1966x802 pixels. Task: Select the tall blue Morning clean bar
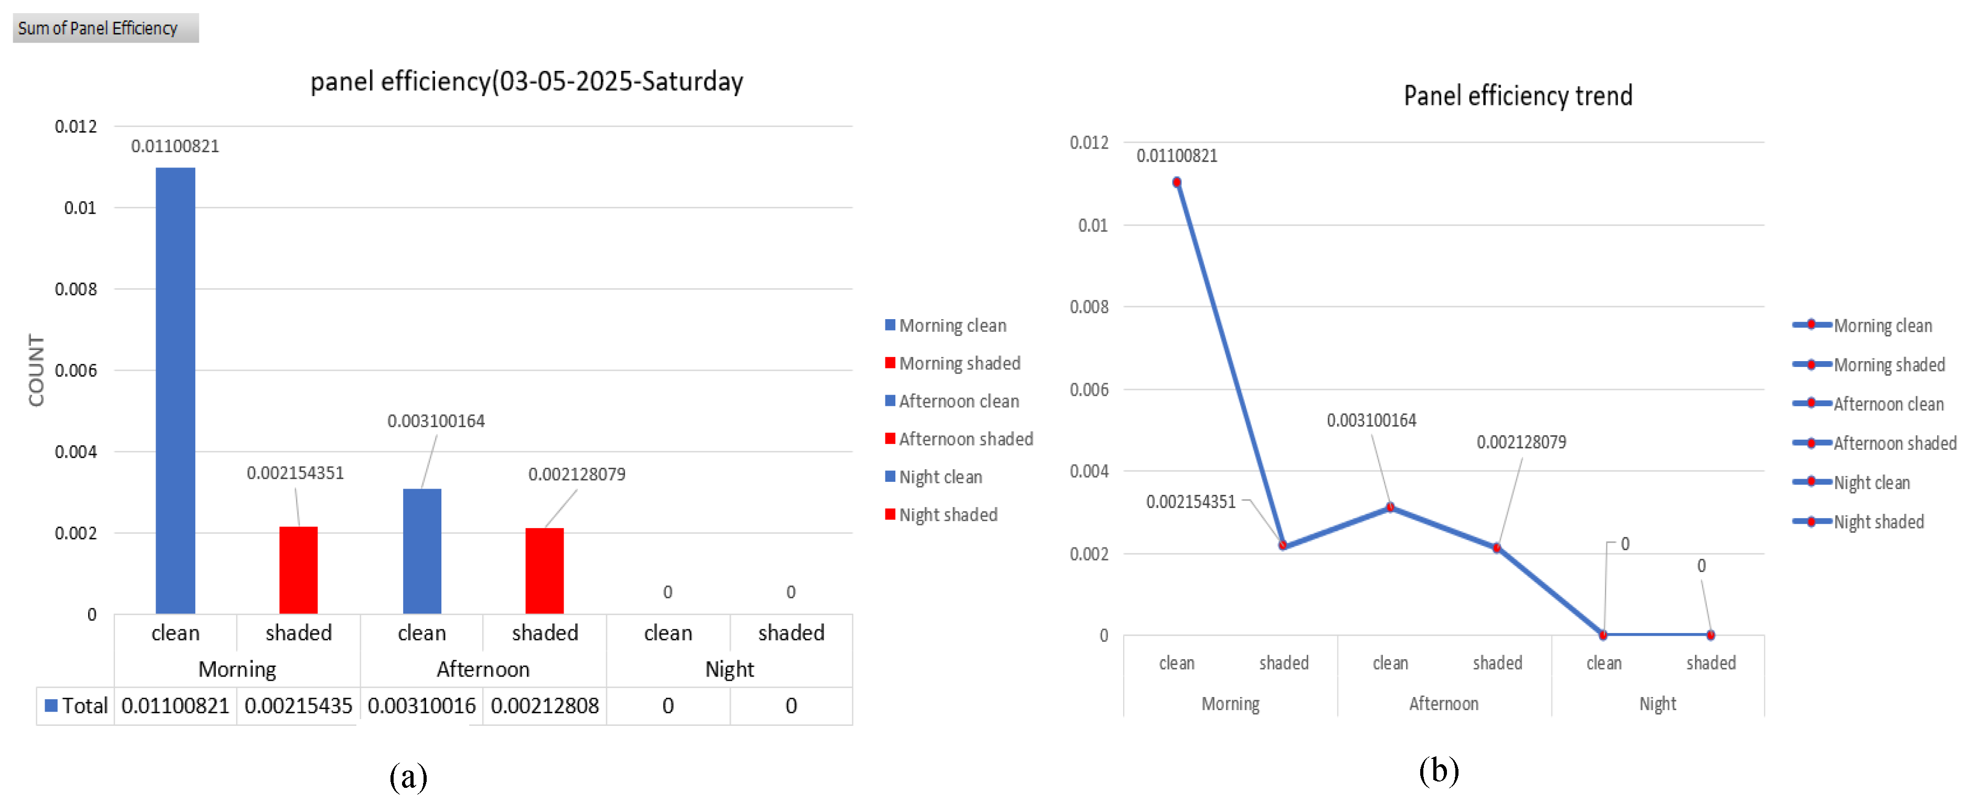(x=175, y=390)
